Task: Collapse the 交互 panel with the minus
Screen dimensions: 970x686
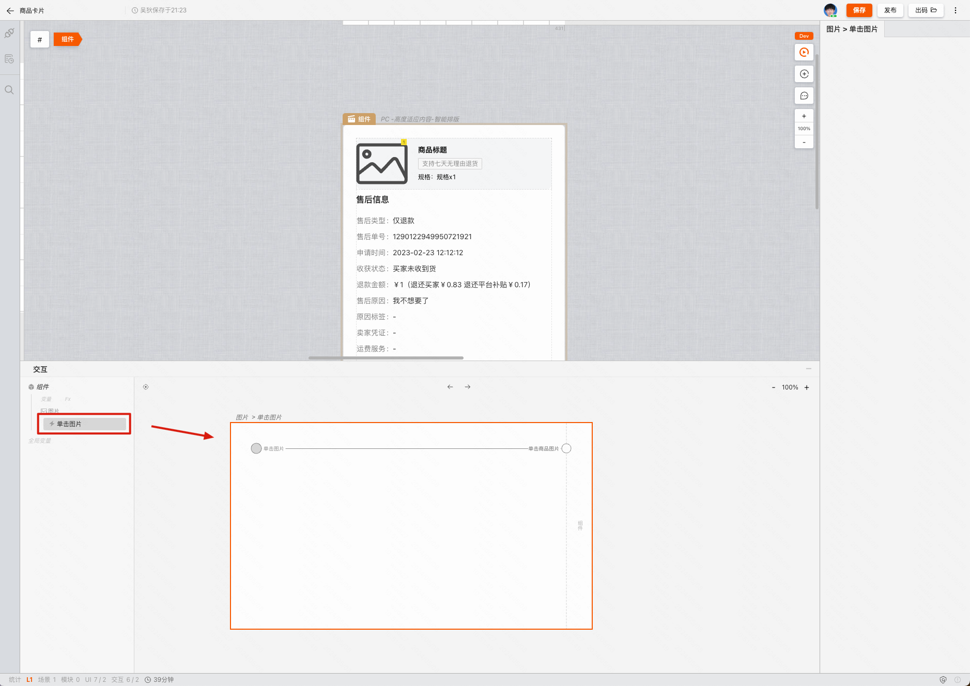Action: (x=809, y=368)
